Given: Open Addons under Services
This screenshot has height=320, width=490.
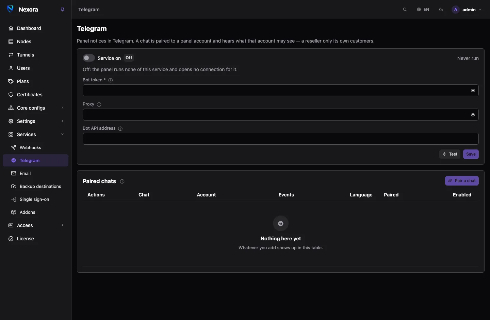Looking at the screenshot, I should pyautogui.click(x=36, y=212).
